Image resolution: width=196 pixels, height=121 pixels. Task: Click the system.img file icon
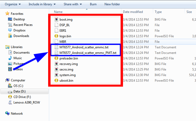(x=56, y=75)
